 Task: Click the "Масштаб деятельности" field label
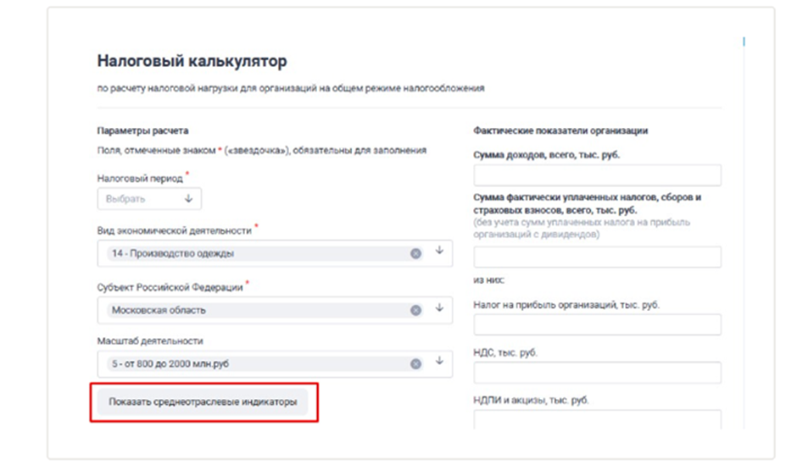click(150, 341)
